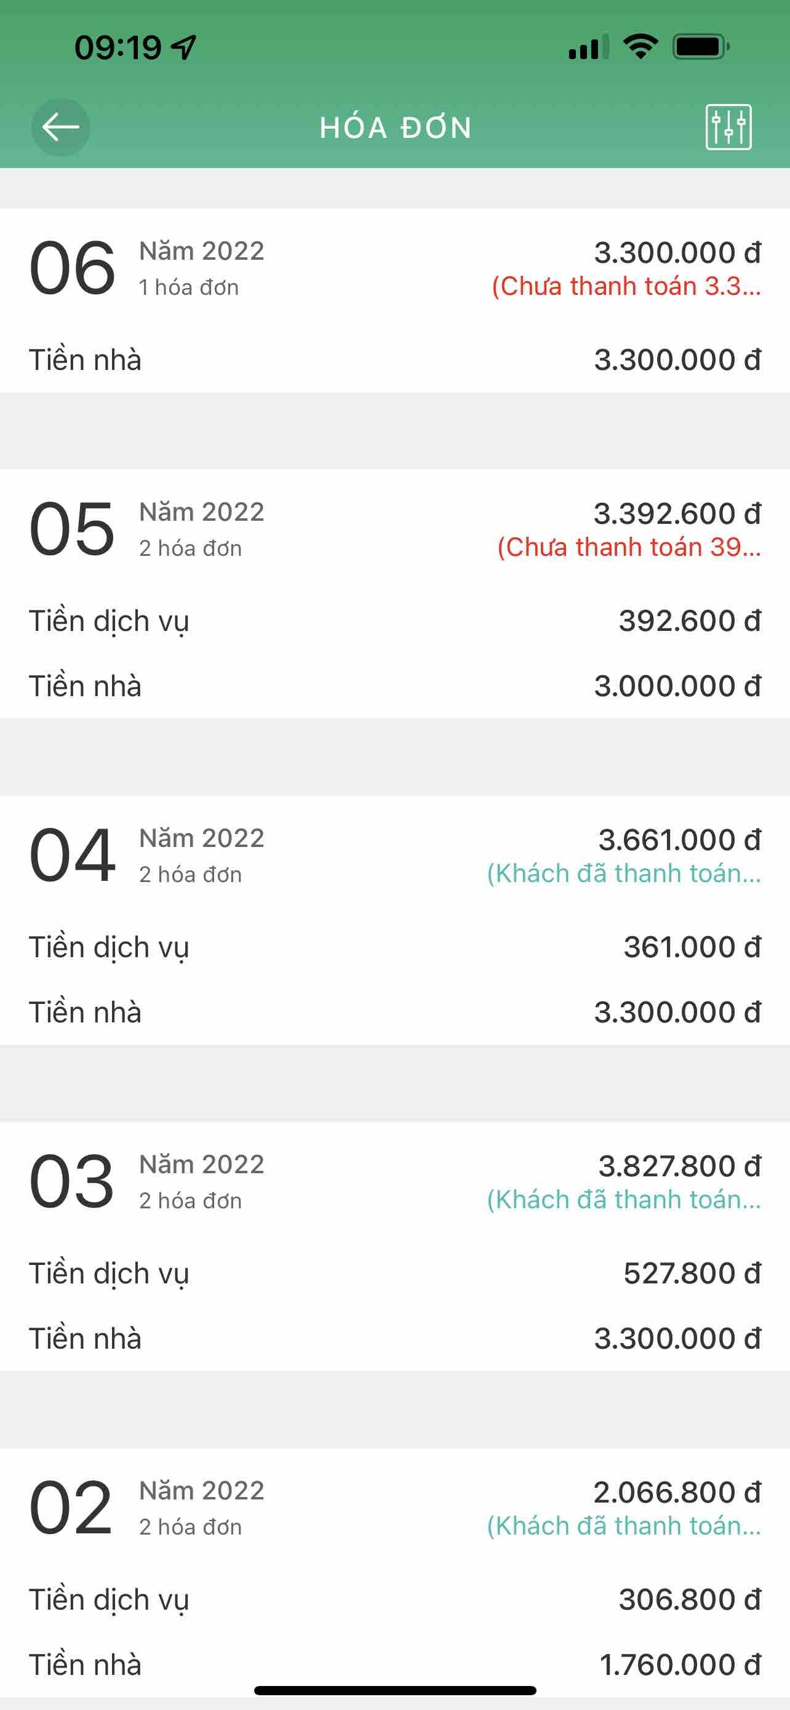Tap paid status under 3.827.800 đ
This screenshot has height=1710, width=790.
(623, 1200)
